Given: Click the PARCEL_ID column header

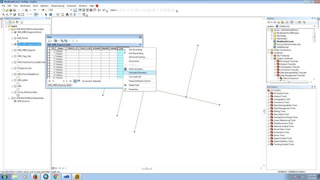Looking at the screenshot, I should point(72,48).
